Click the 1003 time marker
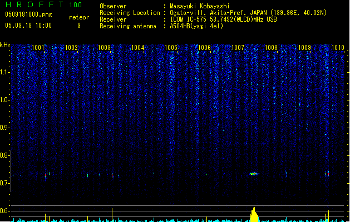The image size is (350, 222). (x=104, y=48)
